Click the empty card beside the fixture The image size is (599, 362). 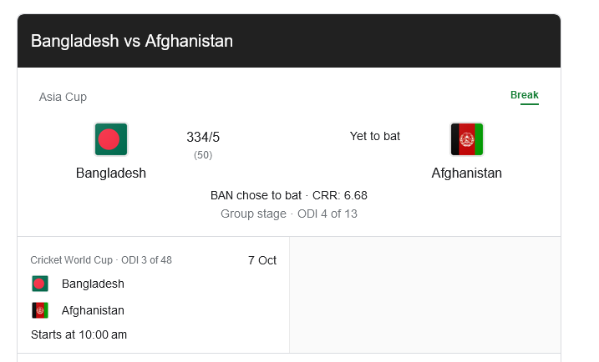tap(424, 294)
